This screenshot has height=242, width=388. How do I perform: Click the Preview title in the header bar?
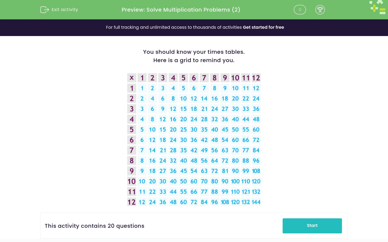181,10
